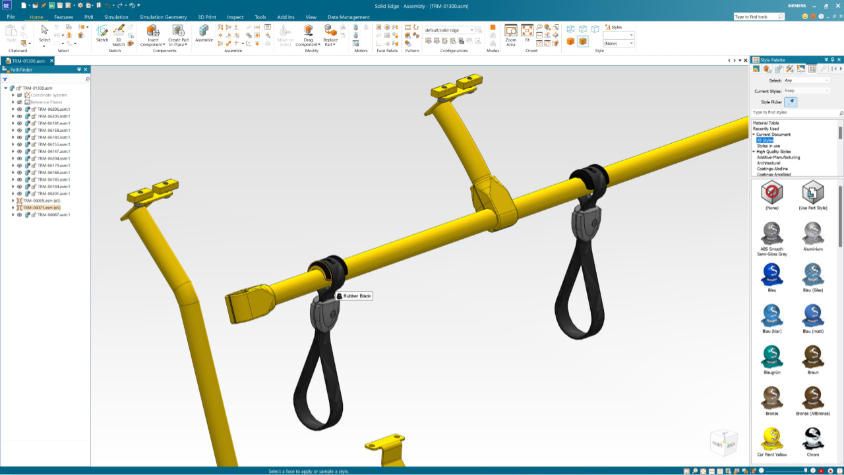The height and width of the screenshot is (475, 844).
Task: Hide TRM-06206.asm:1 with its eye icon
Action: pyautogui.click(x=20, y=110)
